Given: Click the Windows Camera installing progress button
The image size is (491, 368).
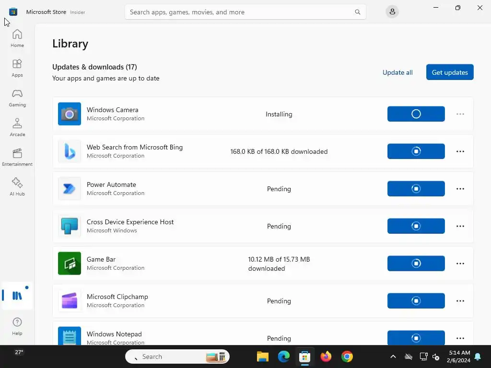Looking at the screenshot, I should pos(416,114).
